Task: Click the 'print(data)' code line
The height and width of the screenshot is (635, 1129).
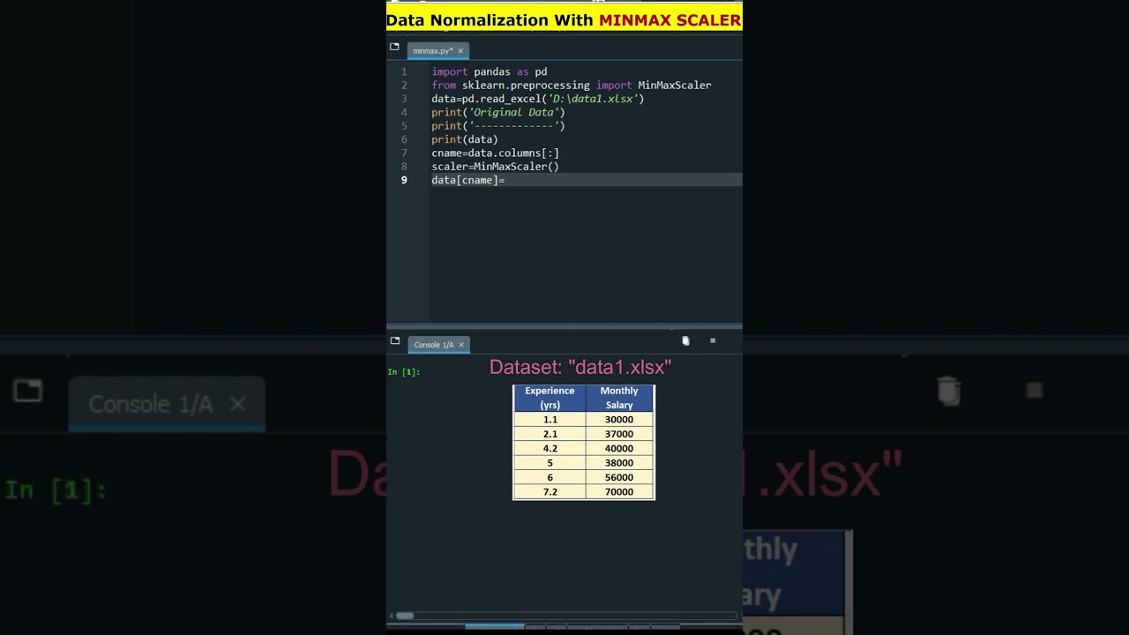Action: 464,139
